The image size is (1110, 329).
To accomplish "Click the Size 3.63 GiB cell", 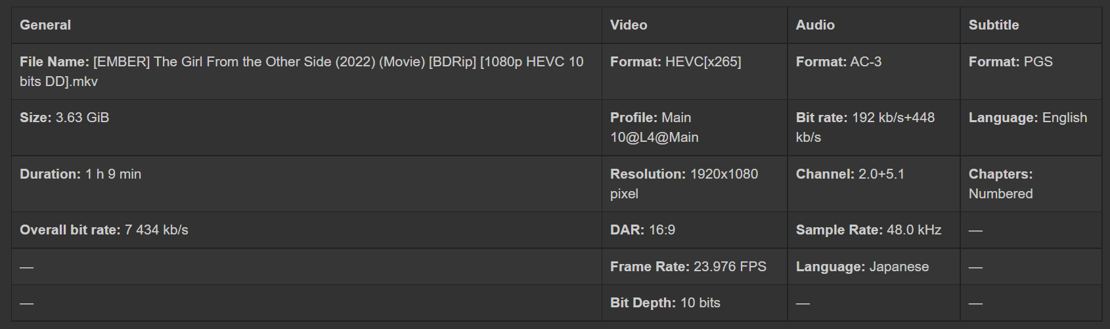I will point(64,118).
